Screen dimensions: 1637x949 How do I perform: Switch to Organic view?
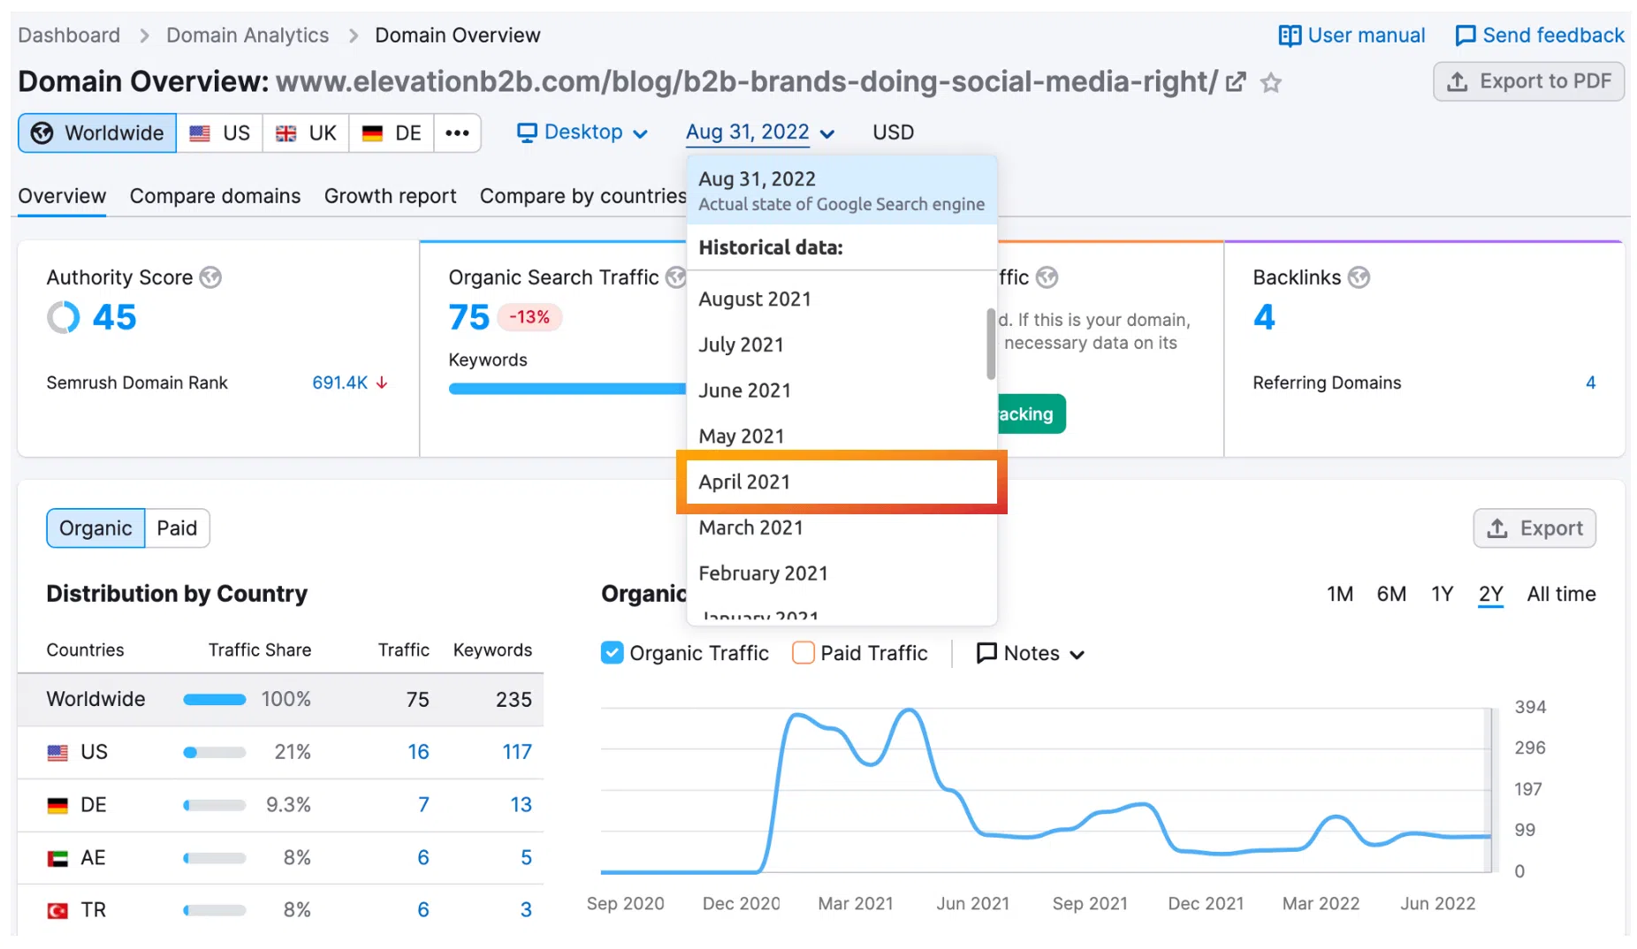pyautogui.click(x=95, y=528)
